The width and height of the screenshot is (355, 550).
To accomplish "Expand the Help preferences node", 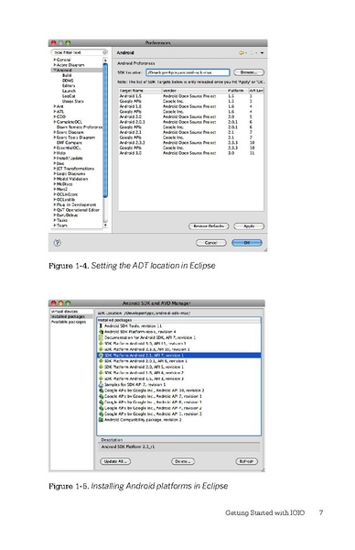I will [55, 153].
